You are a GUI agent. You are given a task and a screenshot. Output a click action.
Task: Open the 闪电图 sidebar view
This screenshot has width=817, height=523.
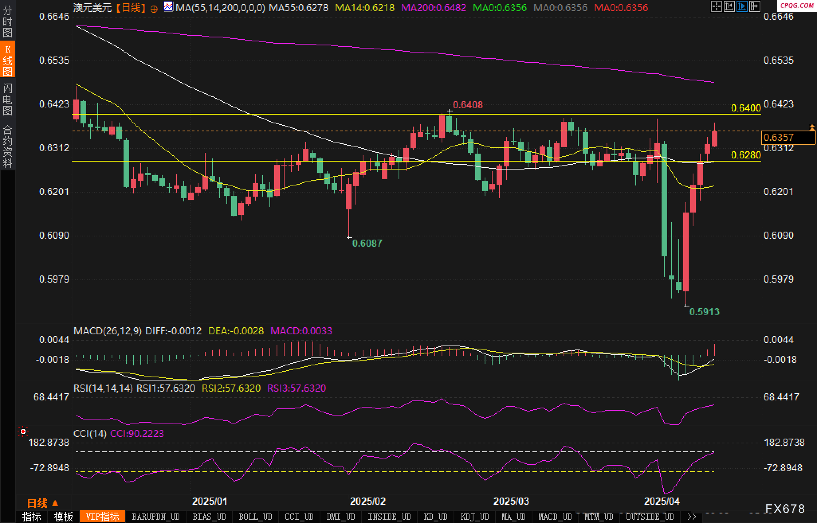[x=8, y=99]
